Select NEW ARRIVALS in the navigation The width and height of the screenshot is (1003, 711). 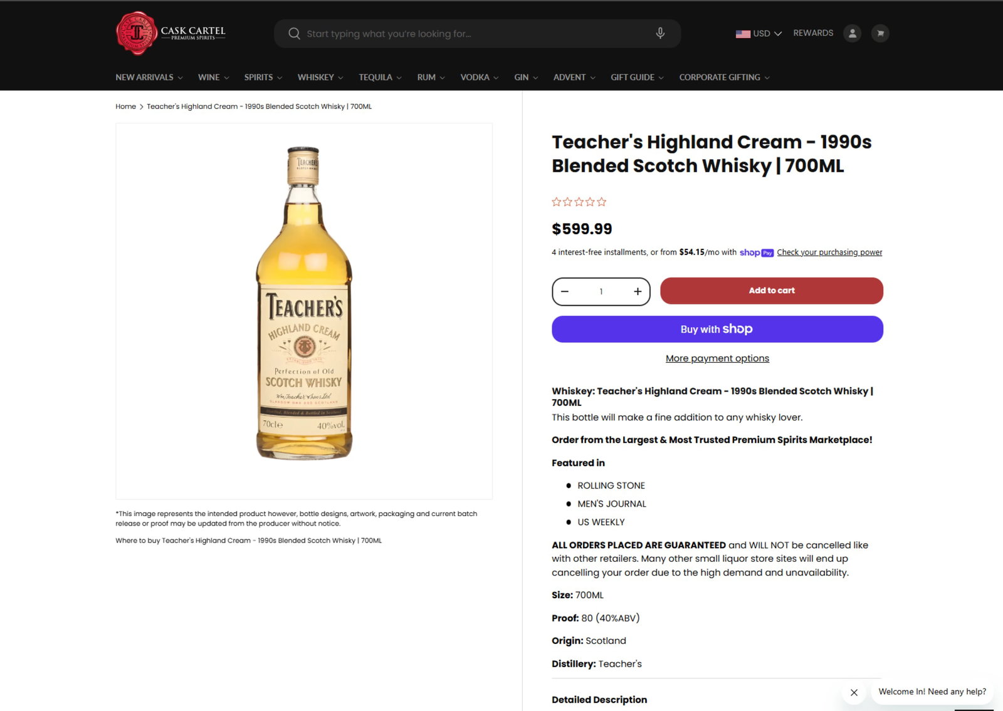click(144, 77)
